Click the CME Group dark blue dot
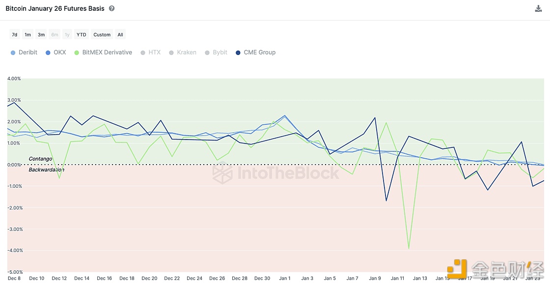 [x=238, y=53]
